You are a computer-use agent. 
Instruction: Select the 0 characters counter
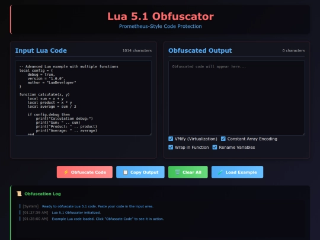293,50
